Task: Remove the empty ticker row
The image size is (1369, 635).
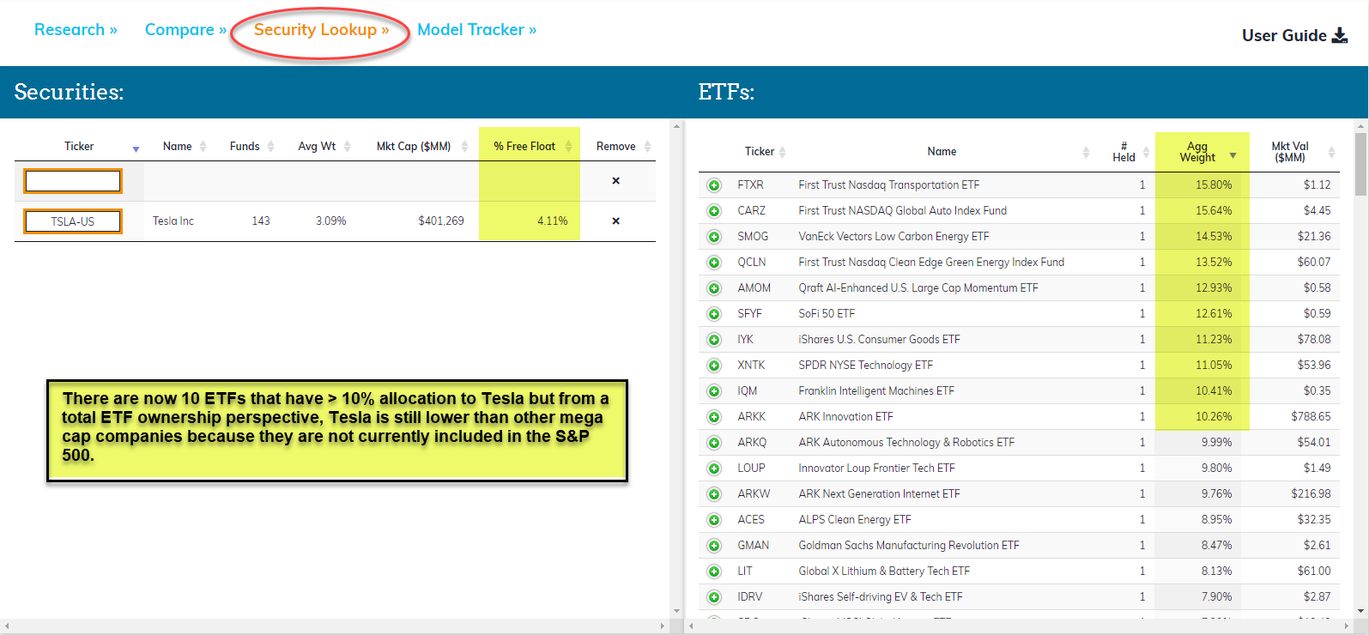Action: (x=615, y=181)
